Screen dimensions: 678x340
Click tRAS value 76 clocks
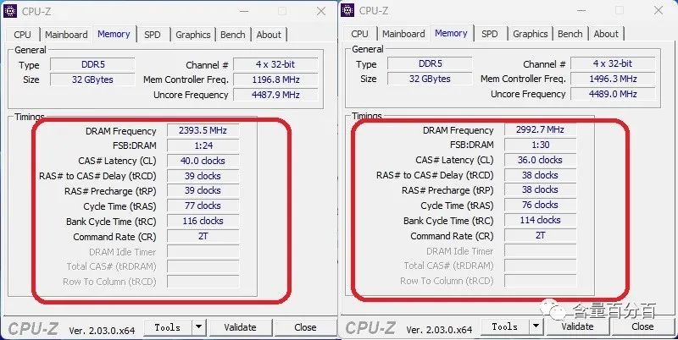point(540,205)
